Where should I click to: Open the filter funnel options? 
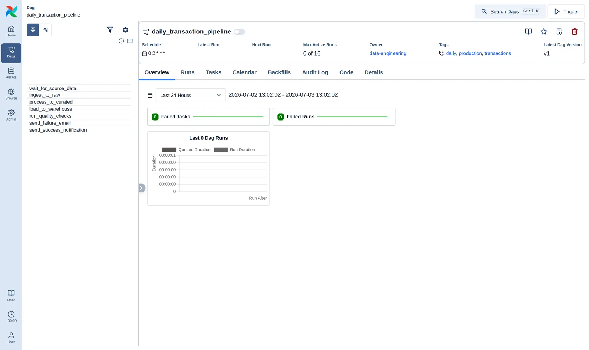tap(110, 30)
